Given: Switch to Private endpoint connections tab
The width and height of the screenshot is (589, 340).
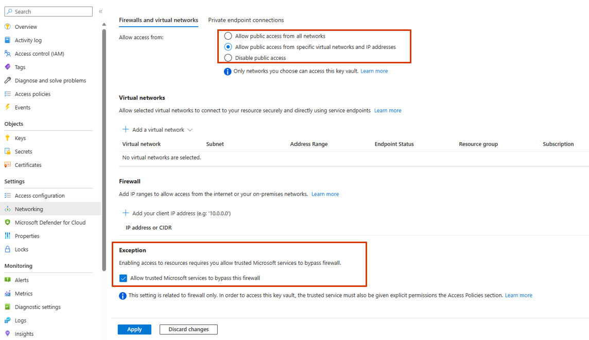Looking at the screenshot, I should point(246,20).
